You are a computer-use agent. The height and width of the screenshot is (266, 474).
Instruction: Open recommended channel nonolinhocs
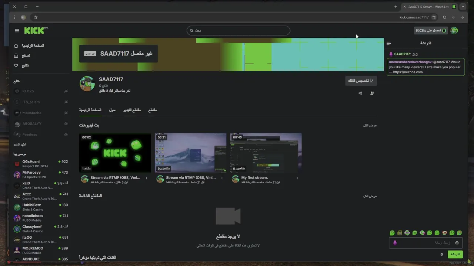41,218
